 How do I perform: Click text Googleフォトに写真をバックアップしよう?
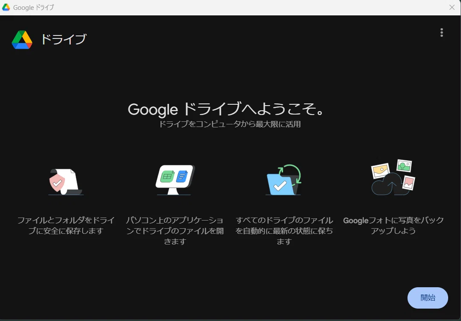[x=393, y=226]
